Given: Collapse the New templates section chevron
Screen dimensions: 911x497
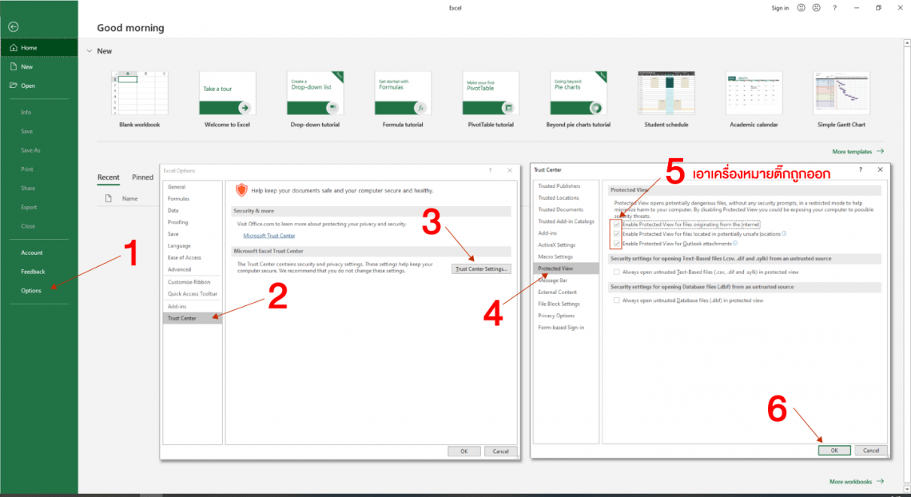Looking at the screenshot, I should coord(88,50).
